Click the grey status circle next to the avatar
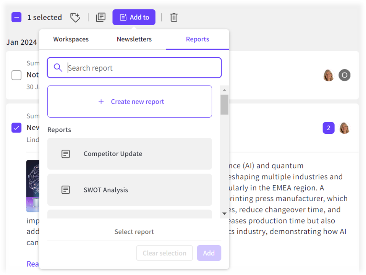Viewport: 366px width, 275px height. (x=344, y=75)
